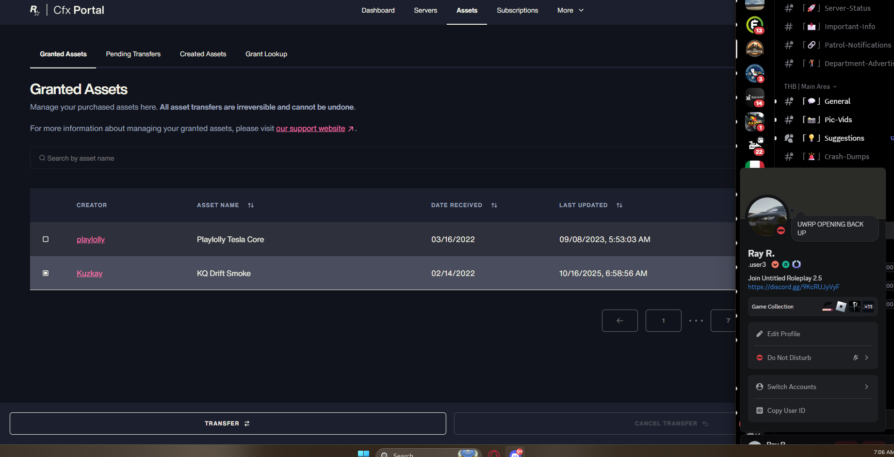This screenshot has width=894, height=457.
Task: Click the purple ring badge on profile
Action: pos(796,264)
